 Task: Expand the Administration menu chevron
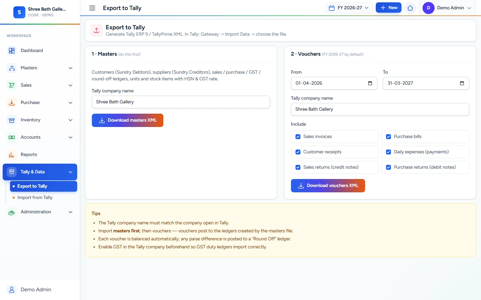pyautogui.click(x=70, y=212)
